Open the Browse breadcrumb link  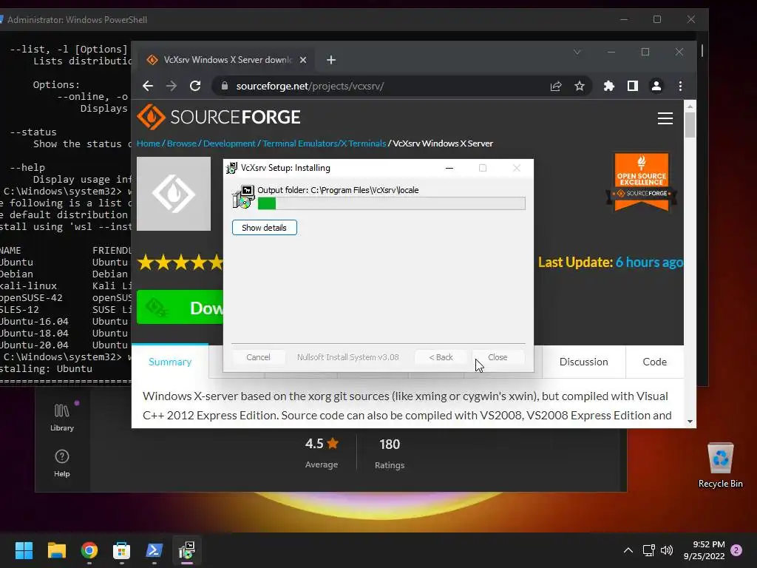tap(182, 143)
